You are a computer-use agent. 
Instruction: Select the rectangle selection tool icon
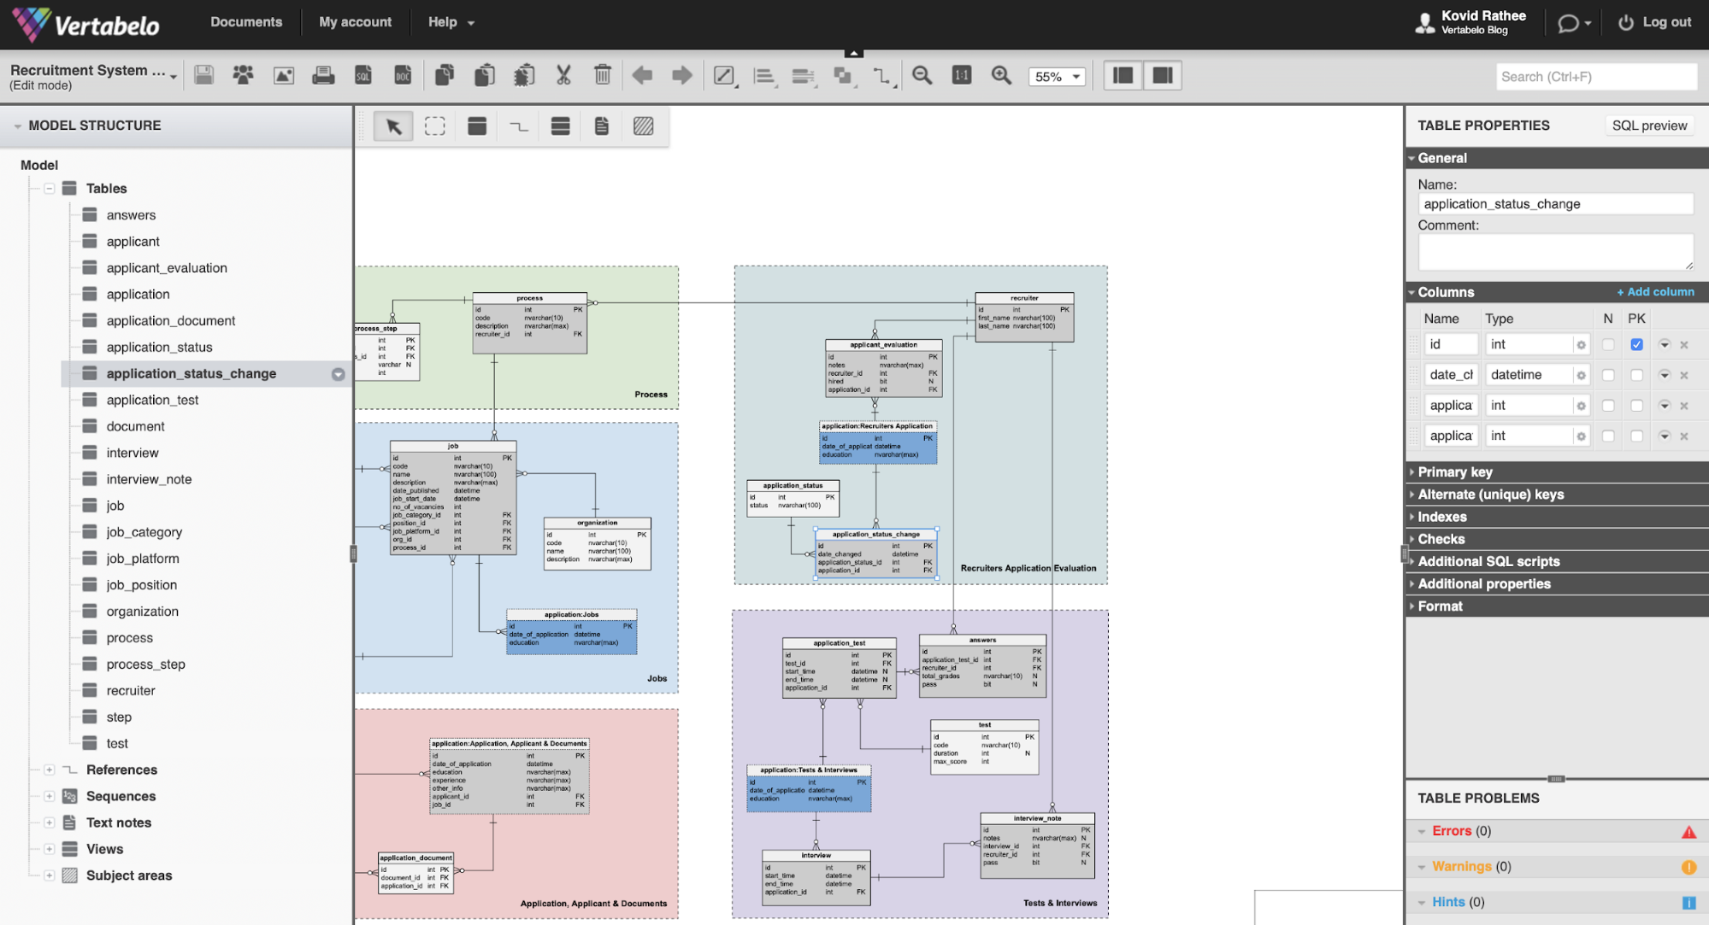[435, 126]
